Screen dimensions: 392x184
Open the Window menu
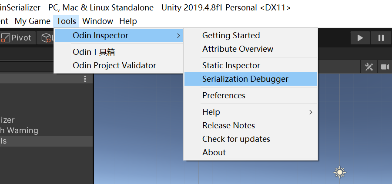(98, 21)
